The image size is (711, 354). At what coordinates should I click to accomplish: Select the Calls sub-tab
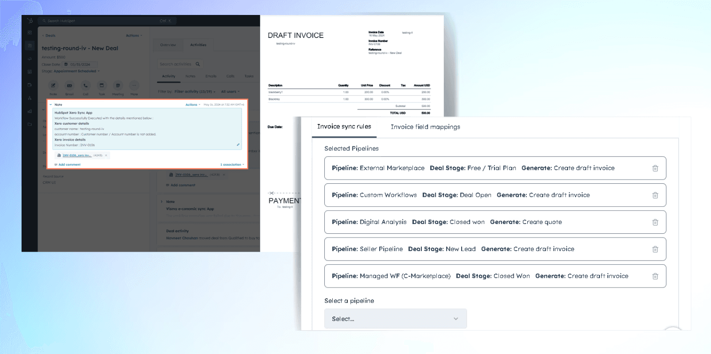[230, 76]
